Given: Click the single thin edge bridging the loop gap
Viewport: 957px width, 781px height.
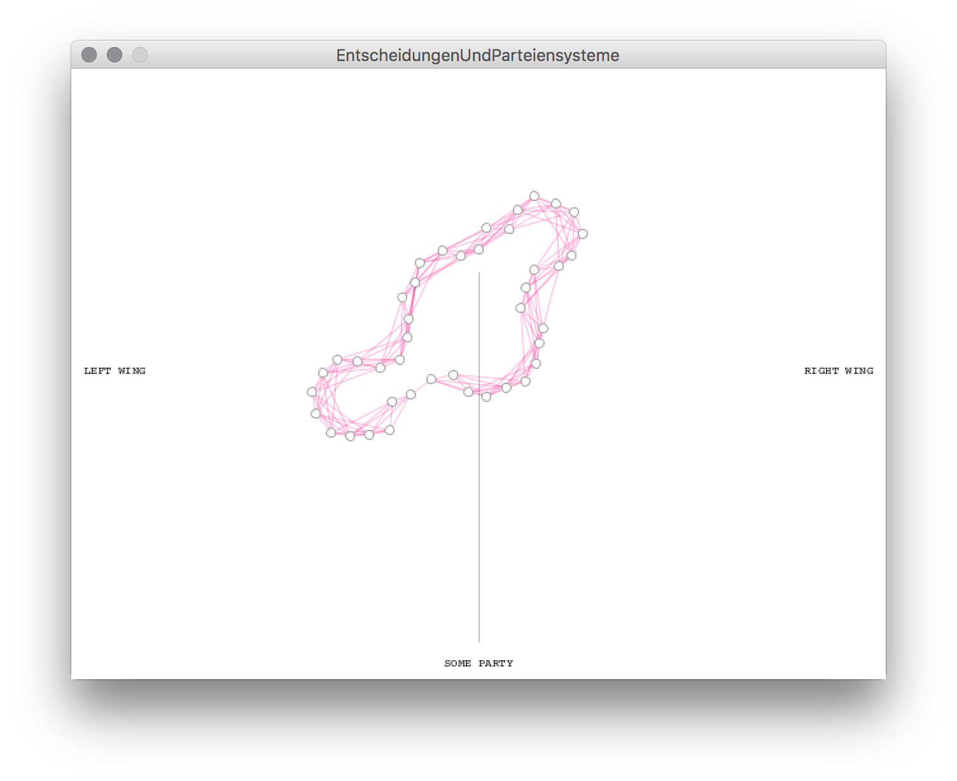Looking at the screenshot, I should coord(421,387).
